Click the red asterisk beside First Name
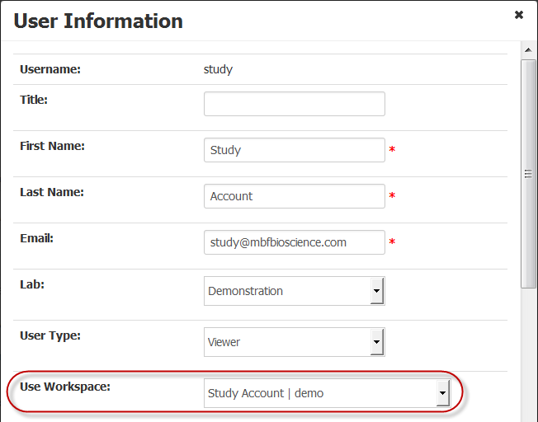Viewport: 538px width, 422px height. [393, 150]
